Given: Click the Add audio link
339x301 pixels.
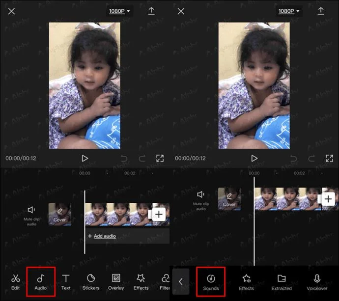Looking at the screenshot, I should (x=105, y=236).
